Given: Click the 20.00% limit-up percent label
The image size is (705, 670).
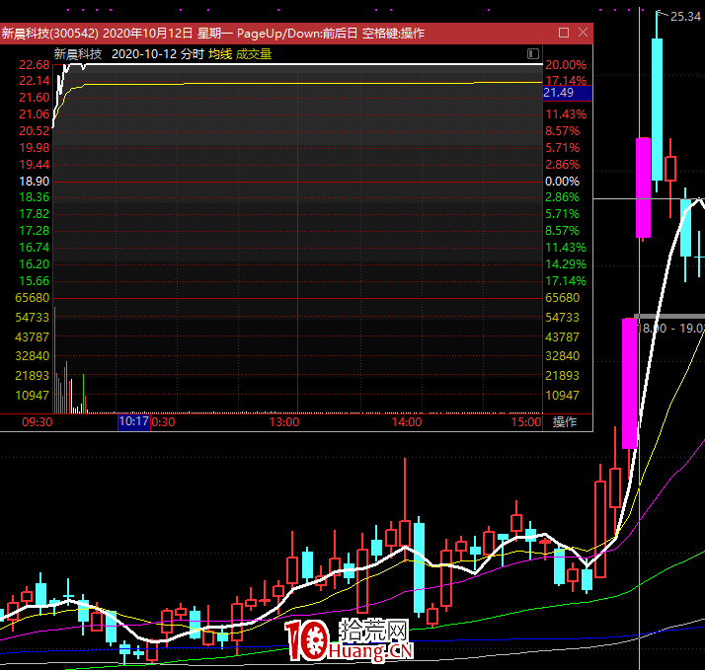Looking at the screenshot, I should 566,65.
